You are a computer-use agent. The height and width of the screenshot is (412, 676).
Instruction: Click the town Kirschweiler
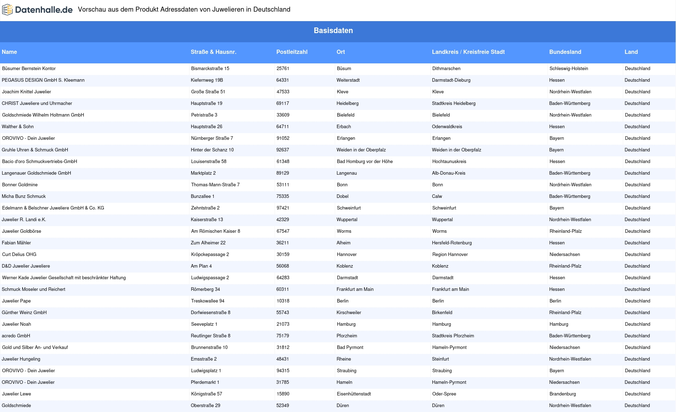349,313
